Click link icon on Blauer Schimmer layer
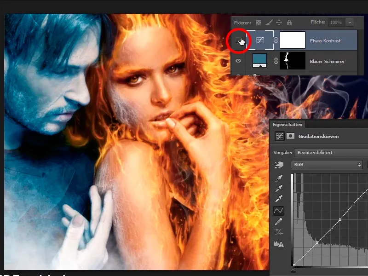The image size is (368, 276). [276, 61]
